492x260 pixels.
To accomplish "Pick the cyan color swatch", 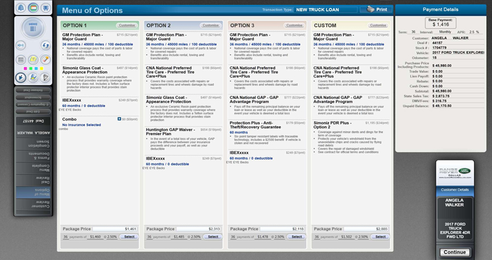I will coord(36,68).
